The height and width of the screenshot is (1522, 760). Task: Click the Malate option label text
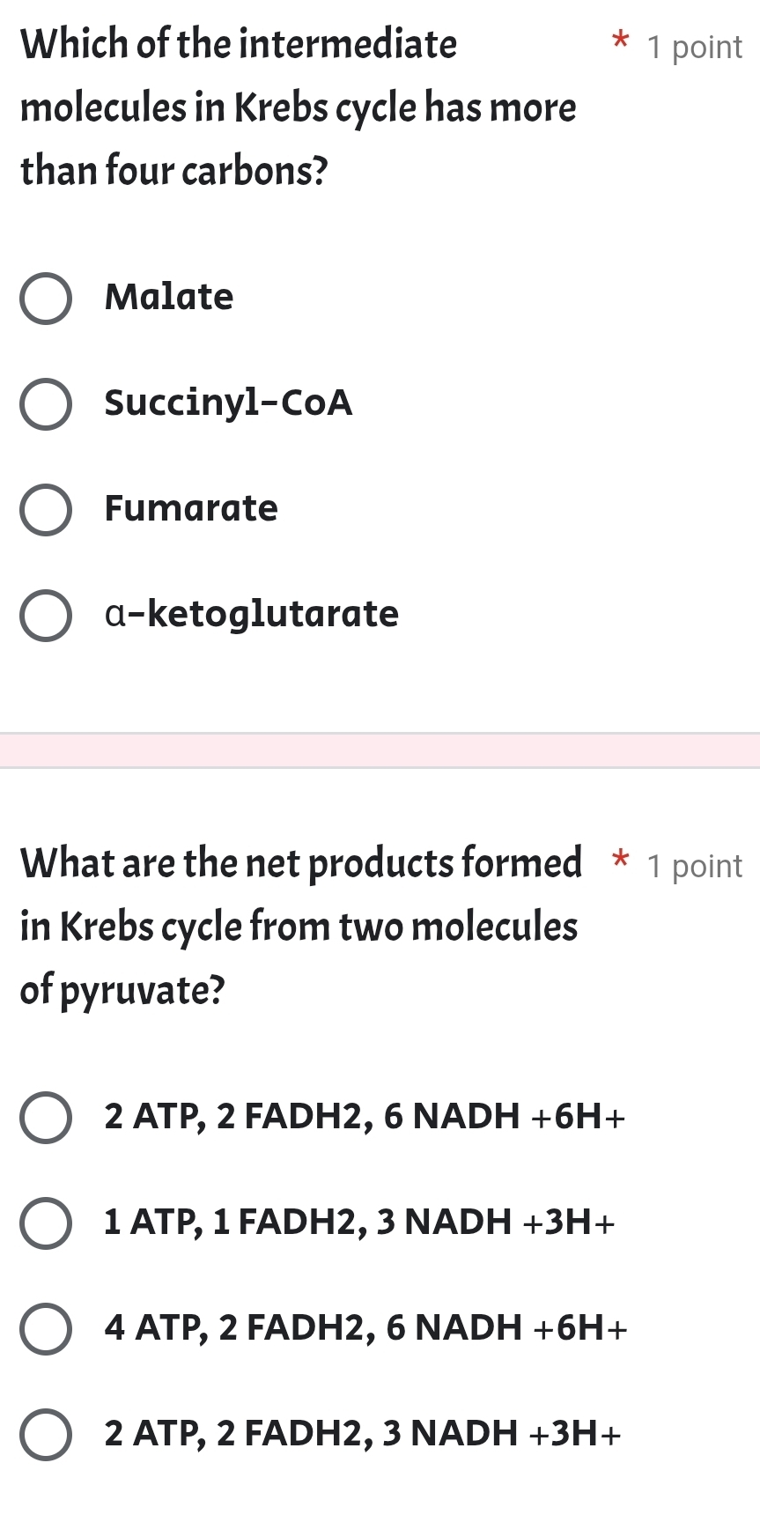(x=168, y=297)
